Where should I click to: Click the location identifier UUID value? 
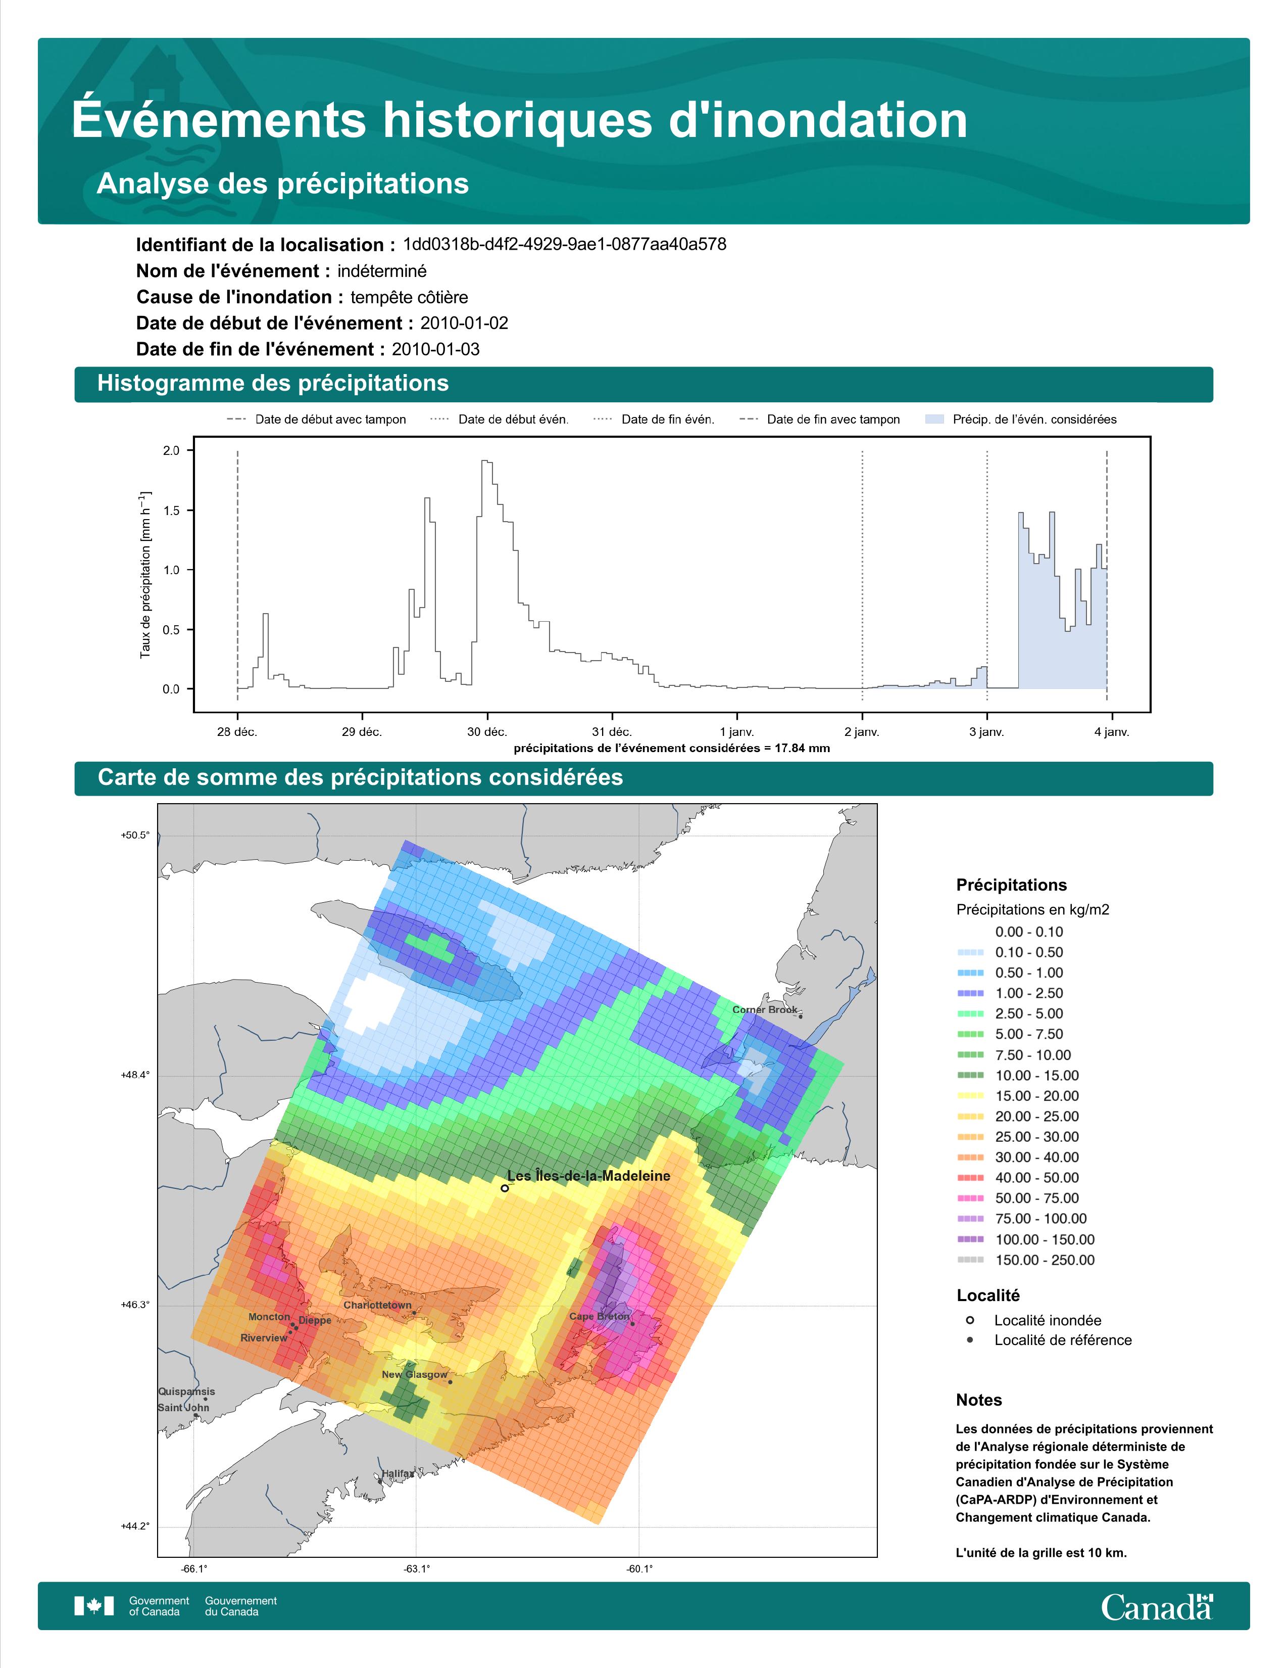[565, 245]
